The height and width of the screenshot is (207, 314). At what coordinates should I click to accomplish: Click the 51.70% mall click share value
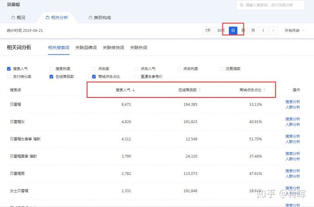pos(256,139)
